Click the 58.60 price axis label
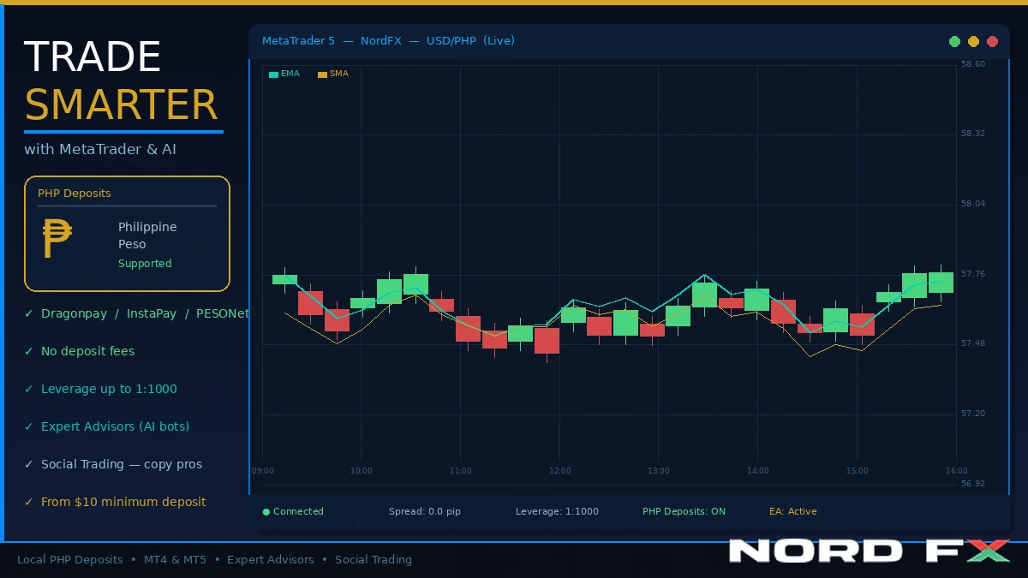Screen dimensions: 1028x578 973,64
